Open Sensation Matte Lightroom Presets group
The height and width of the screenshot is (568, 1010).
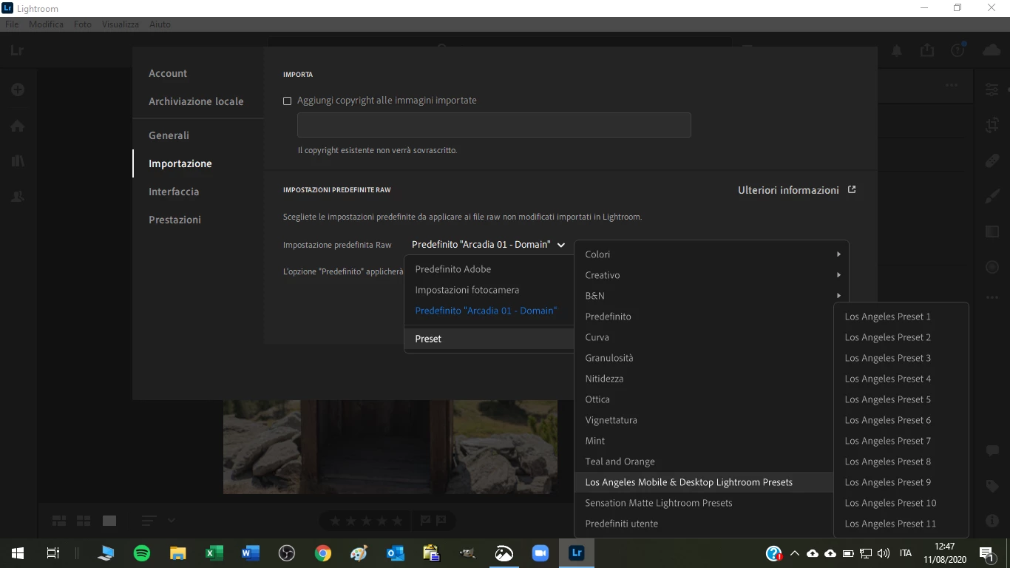tap(704, 503)
